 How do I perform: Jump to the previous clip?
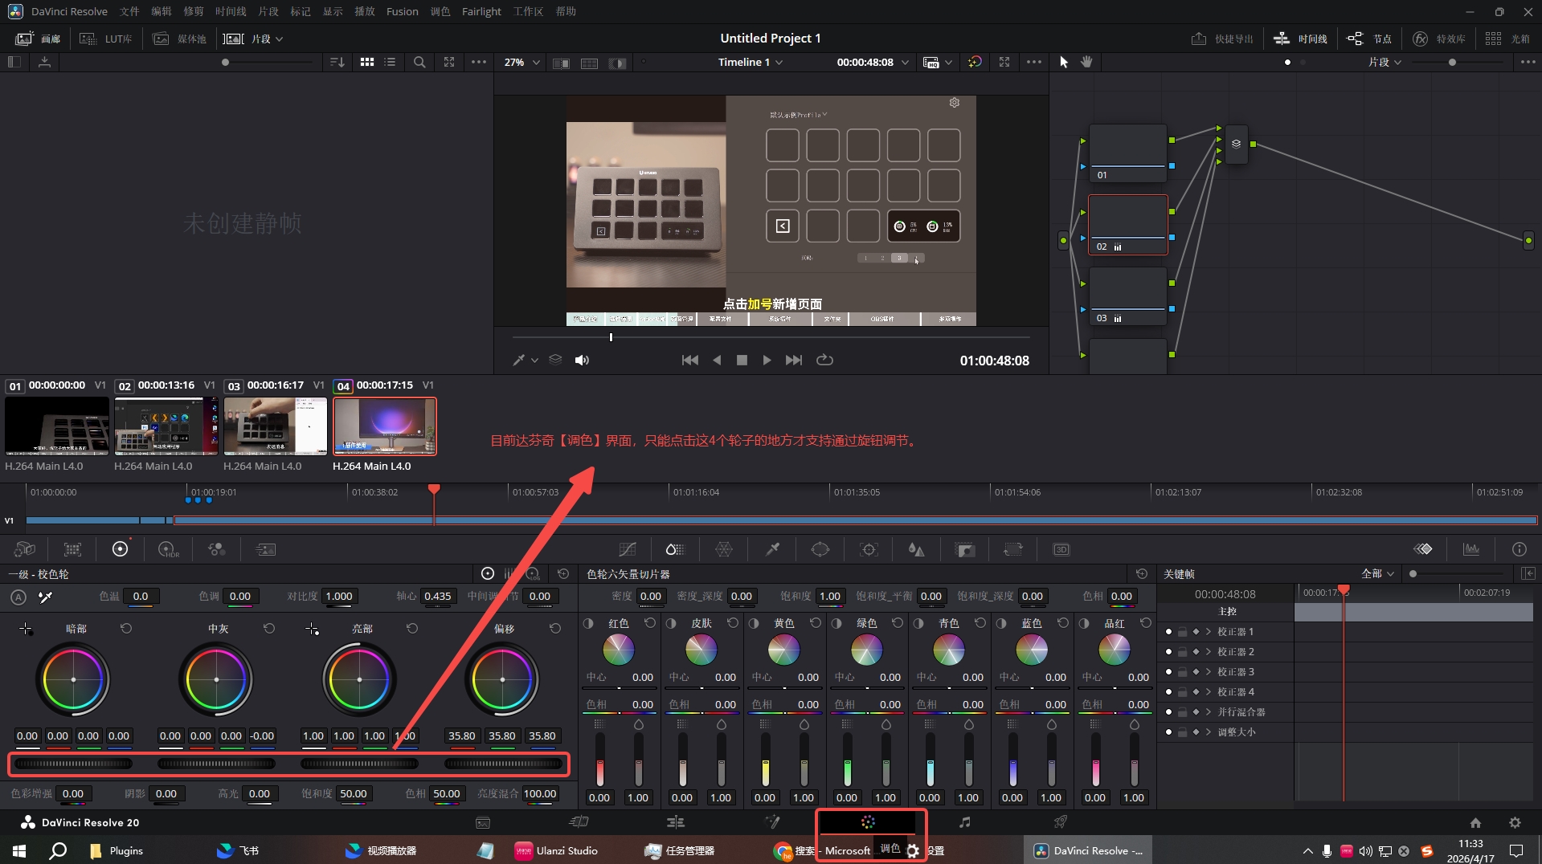[x=689, y=360]
